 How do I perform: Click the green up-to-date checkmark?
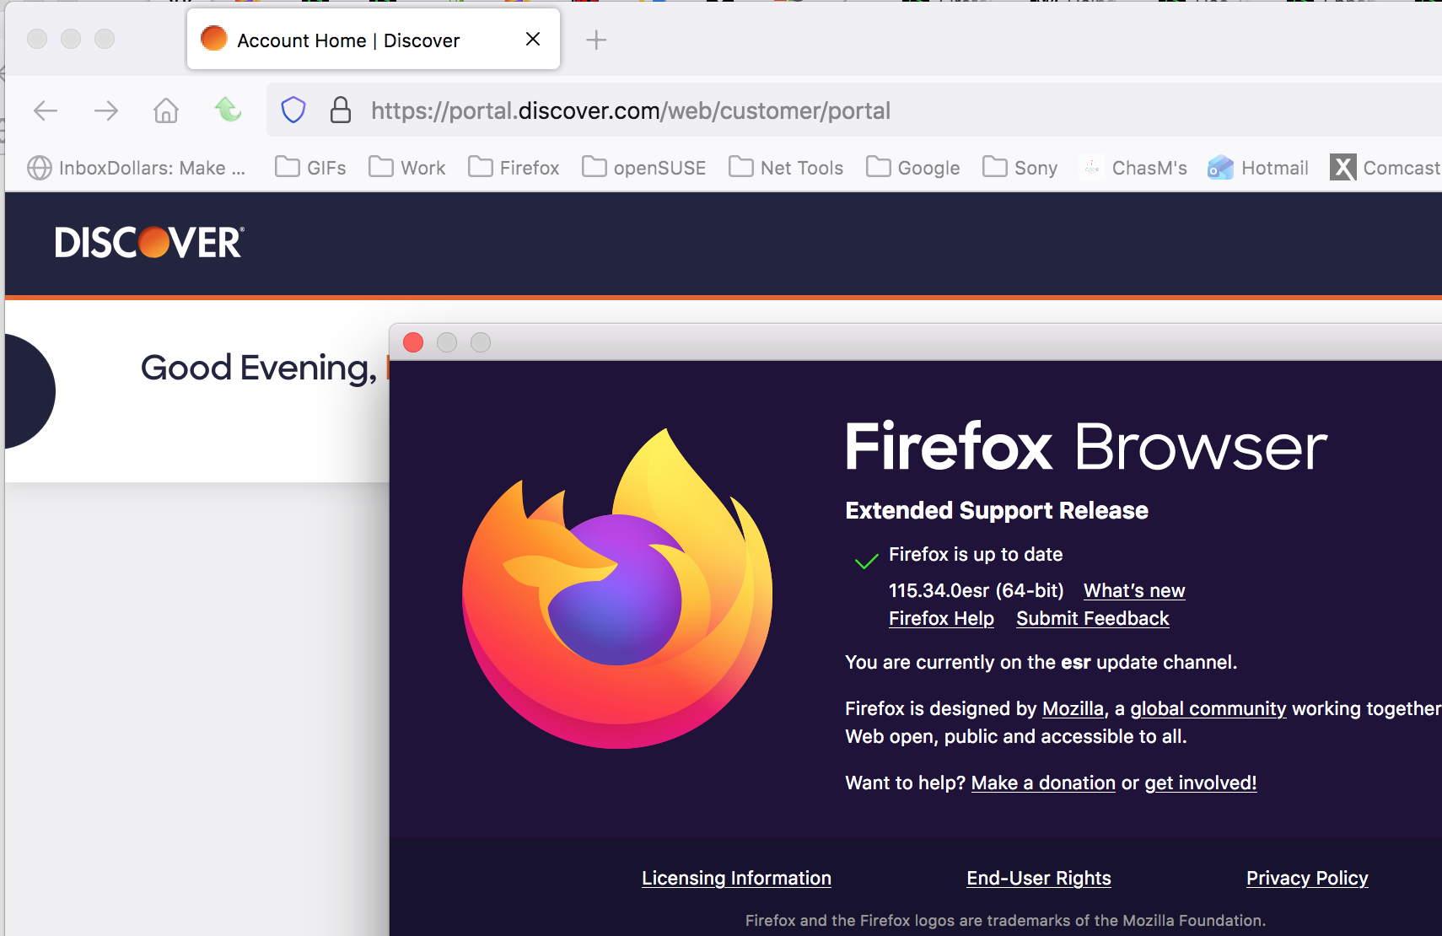866,561
